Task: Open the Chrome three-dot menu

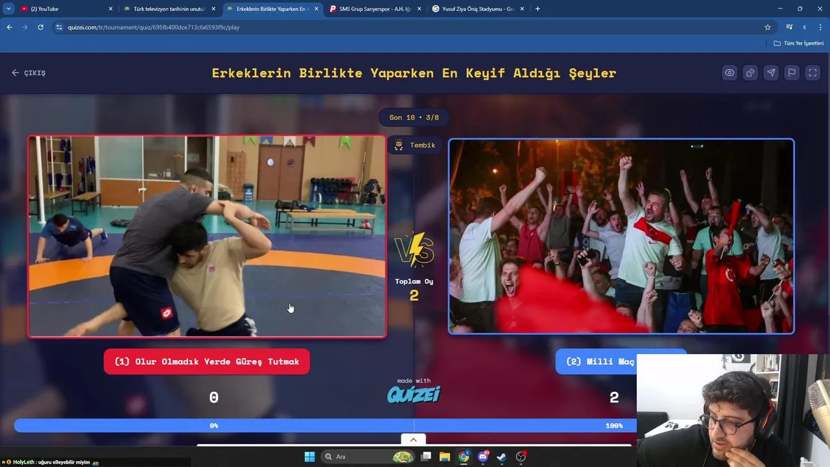Action: pos(821,27)
